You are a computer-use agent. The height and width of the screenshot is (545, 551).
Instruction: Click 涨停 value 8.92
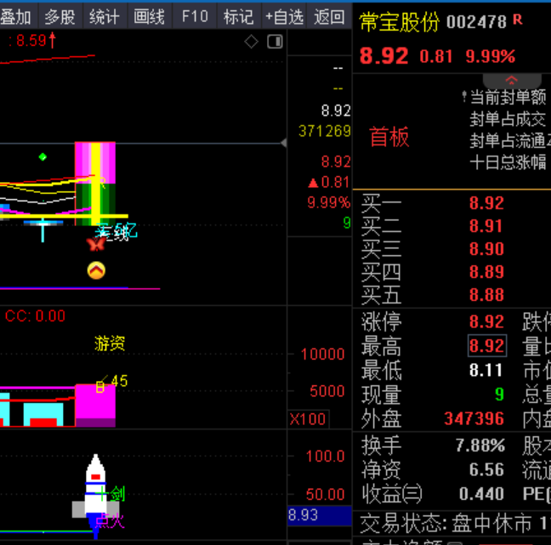(486, 321)
